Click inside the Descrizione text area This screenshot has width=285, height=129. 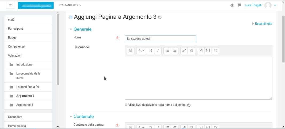tap(198, 78)
